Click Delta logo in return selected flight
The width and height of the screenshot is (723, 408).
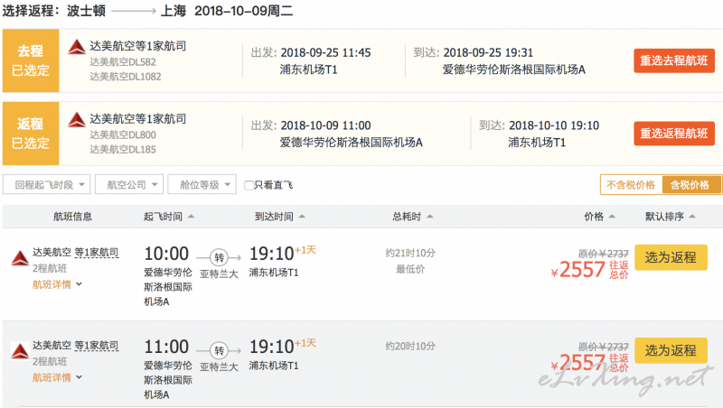click(77, 120)
